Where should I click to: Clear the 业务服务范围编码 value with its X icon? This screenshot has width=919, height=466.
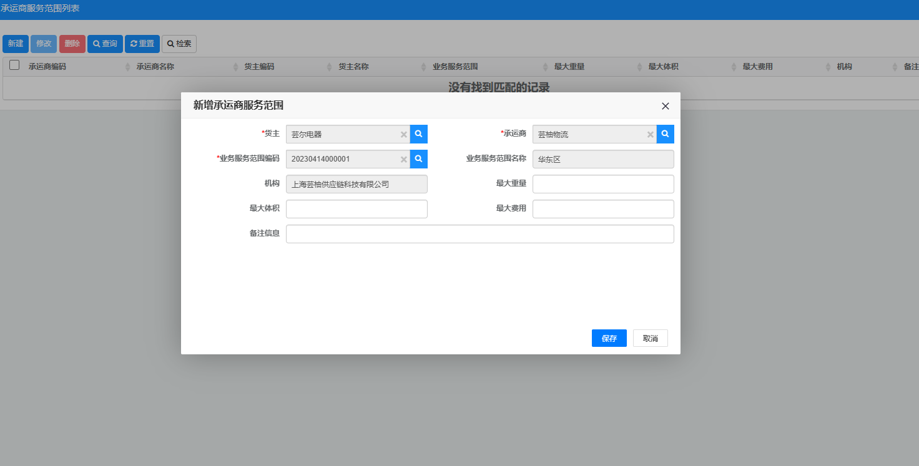point(404,160)
